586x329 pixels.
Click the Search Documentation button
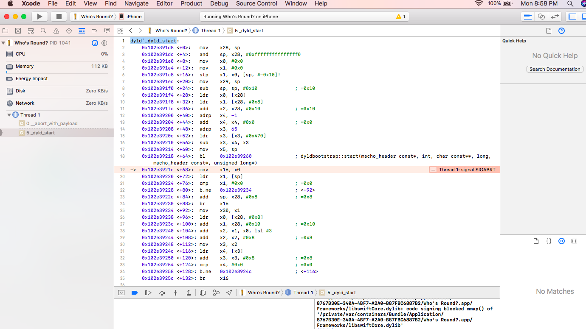[x=555, y=69]
